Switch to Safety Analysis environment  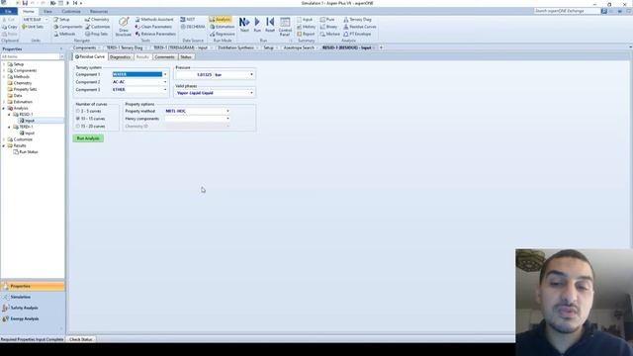(33, 308)
